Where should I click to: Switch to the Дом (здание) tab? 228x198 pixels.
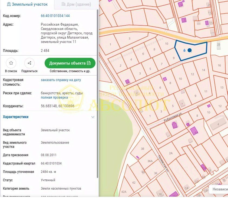77,4
